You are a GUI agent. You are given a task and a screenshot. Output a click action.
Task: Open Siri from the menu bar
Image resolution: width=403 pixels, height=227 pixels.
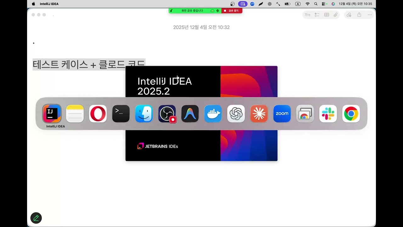click(333, 4)
